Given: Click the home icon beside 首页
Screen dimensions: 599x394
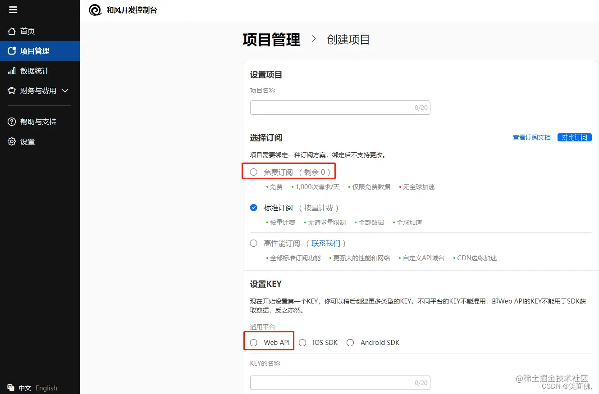Looking at the screenshot, I should click(12, 31).
